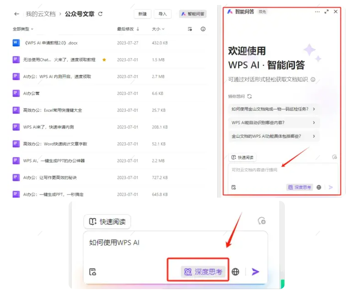Click the WPS AI logo in panel header
This screenshot has height=296, width=348.
coord(230,11)
